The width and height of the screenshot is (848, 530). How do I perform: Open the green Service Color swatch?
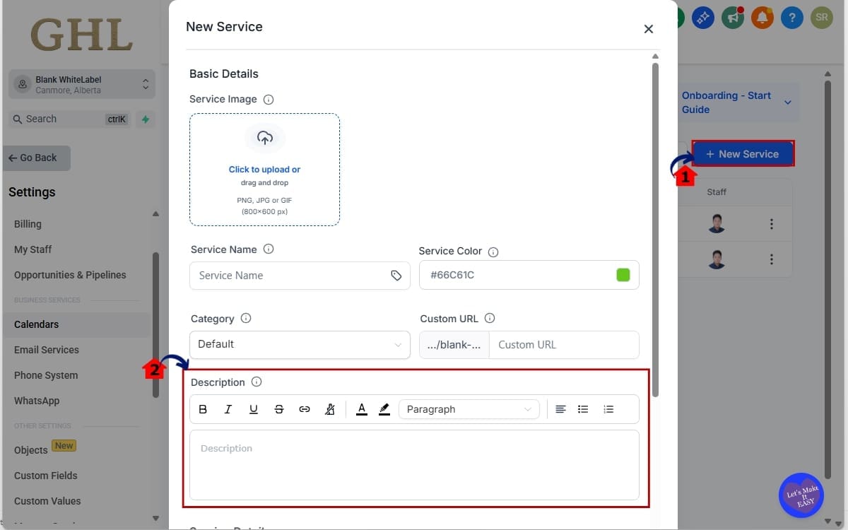(623, 275)
